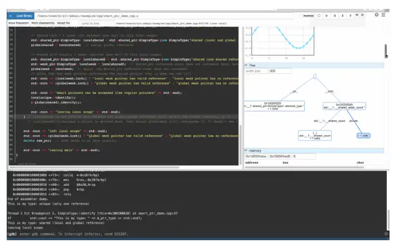Open the hamburger menu icon
394x243 pixels.
[383, 15]
